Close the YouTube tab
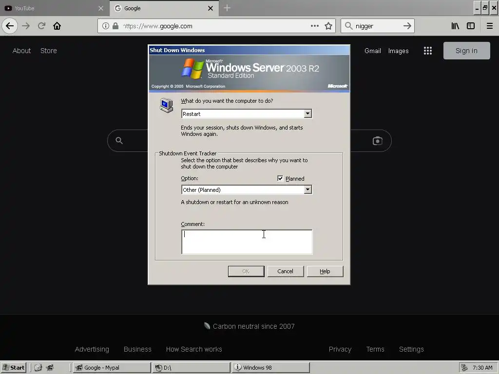Image resolution: width=499 pixels, height=374 pixels. tap(101, 8)
